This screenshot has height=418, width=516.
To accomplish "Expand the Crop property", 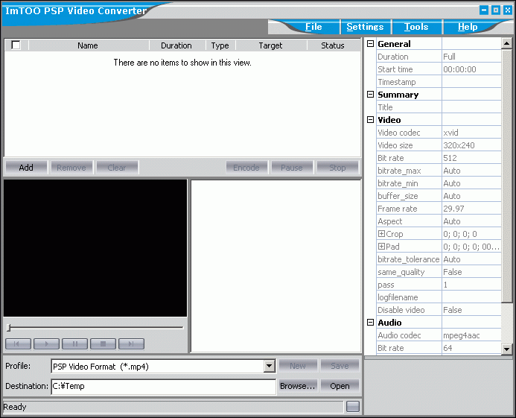I will tap(381, 233).
